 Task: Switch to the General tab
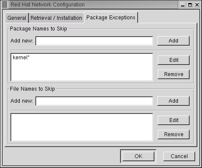[17, 18]
